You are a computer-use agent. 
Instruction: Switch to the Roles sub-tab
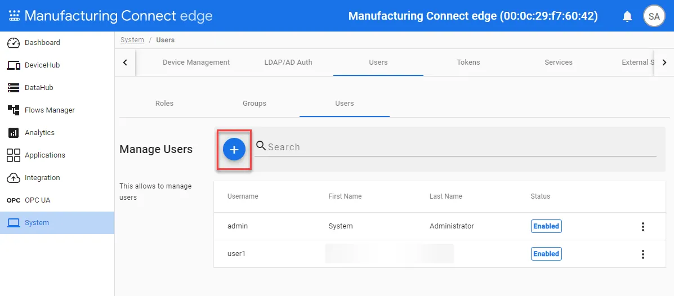(164, 104)
